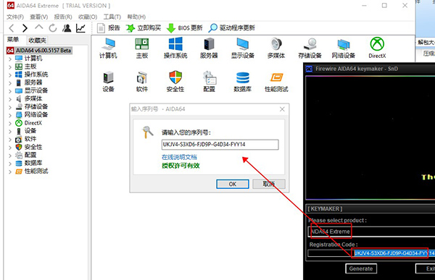
Task: Expand the 显示设备 tree node
Action: (10, 91)
